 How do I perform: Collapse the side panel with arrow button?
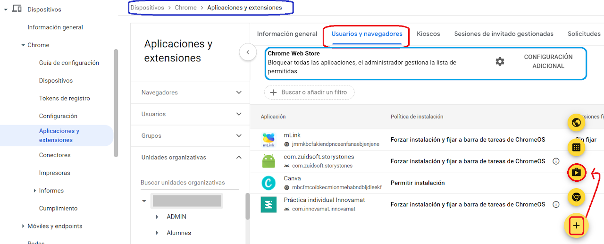coord(248,52)
